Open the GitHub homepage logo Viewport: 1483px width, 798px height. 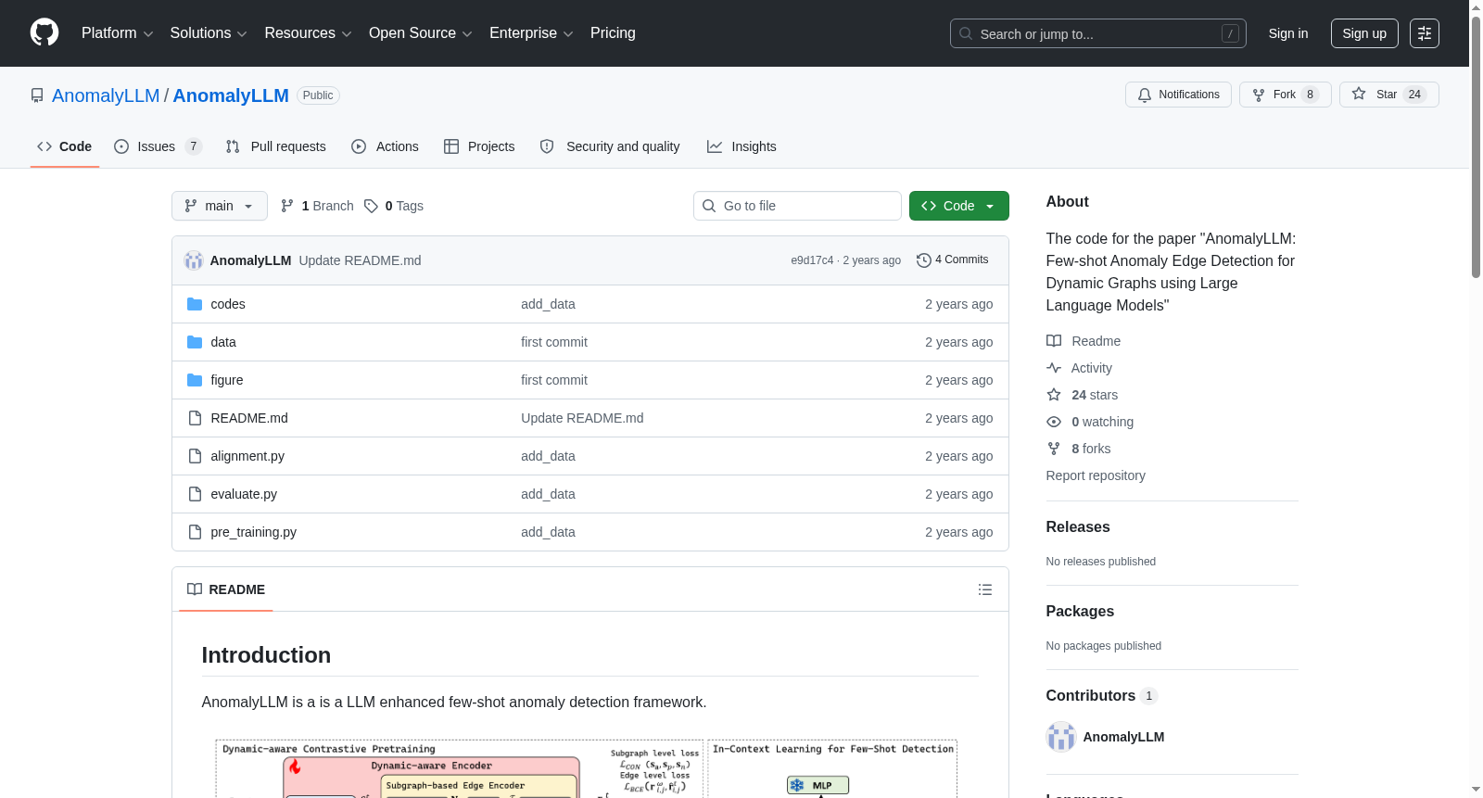[44, 32]
